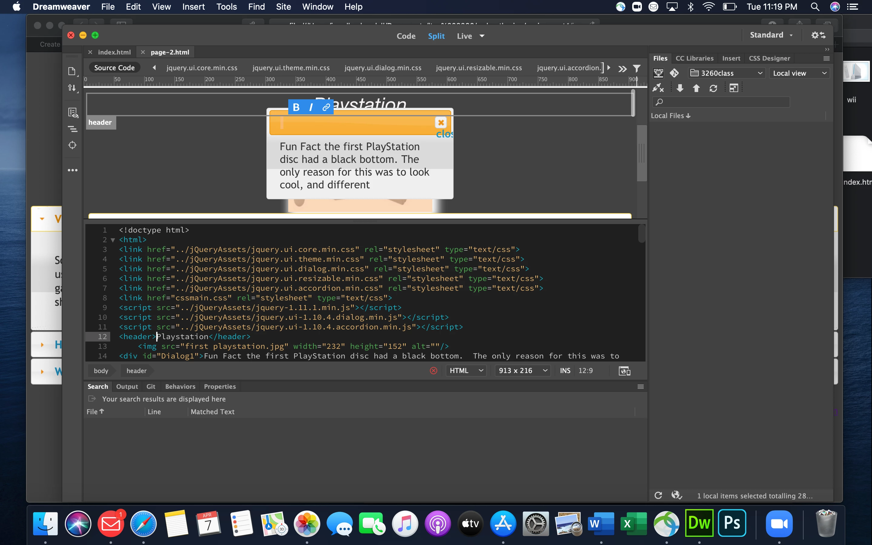Click the Source Code button
The width and height of the screenshot is (872, 545).
click(x=114, y=68)
